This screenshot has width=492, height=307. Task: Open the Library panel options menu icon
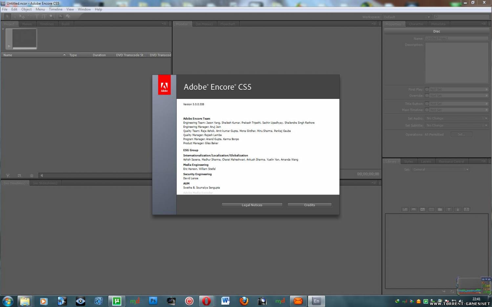483,161
